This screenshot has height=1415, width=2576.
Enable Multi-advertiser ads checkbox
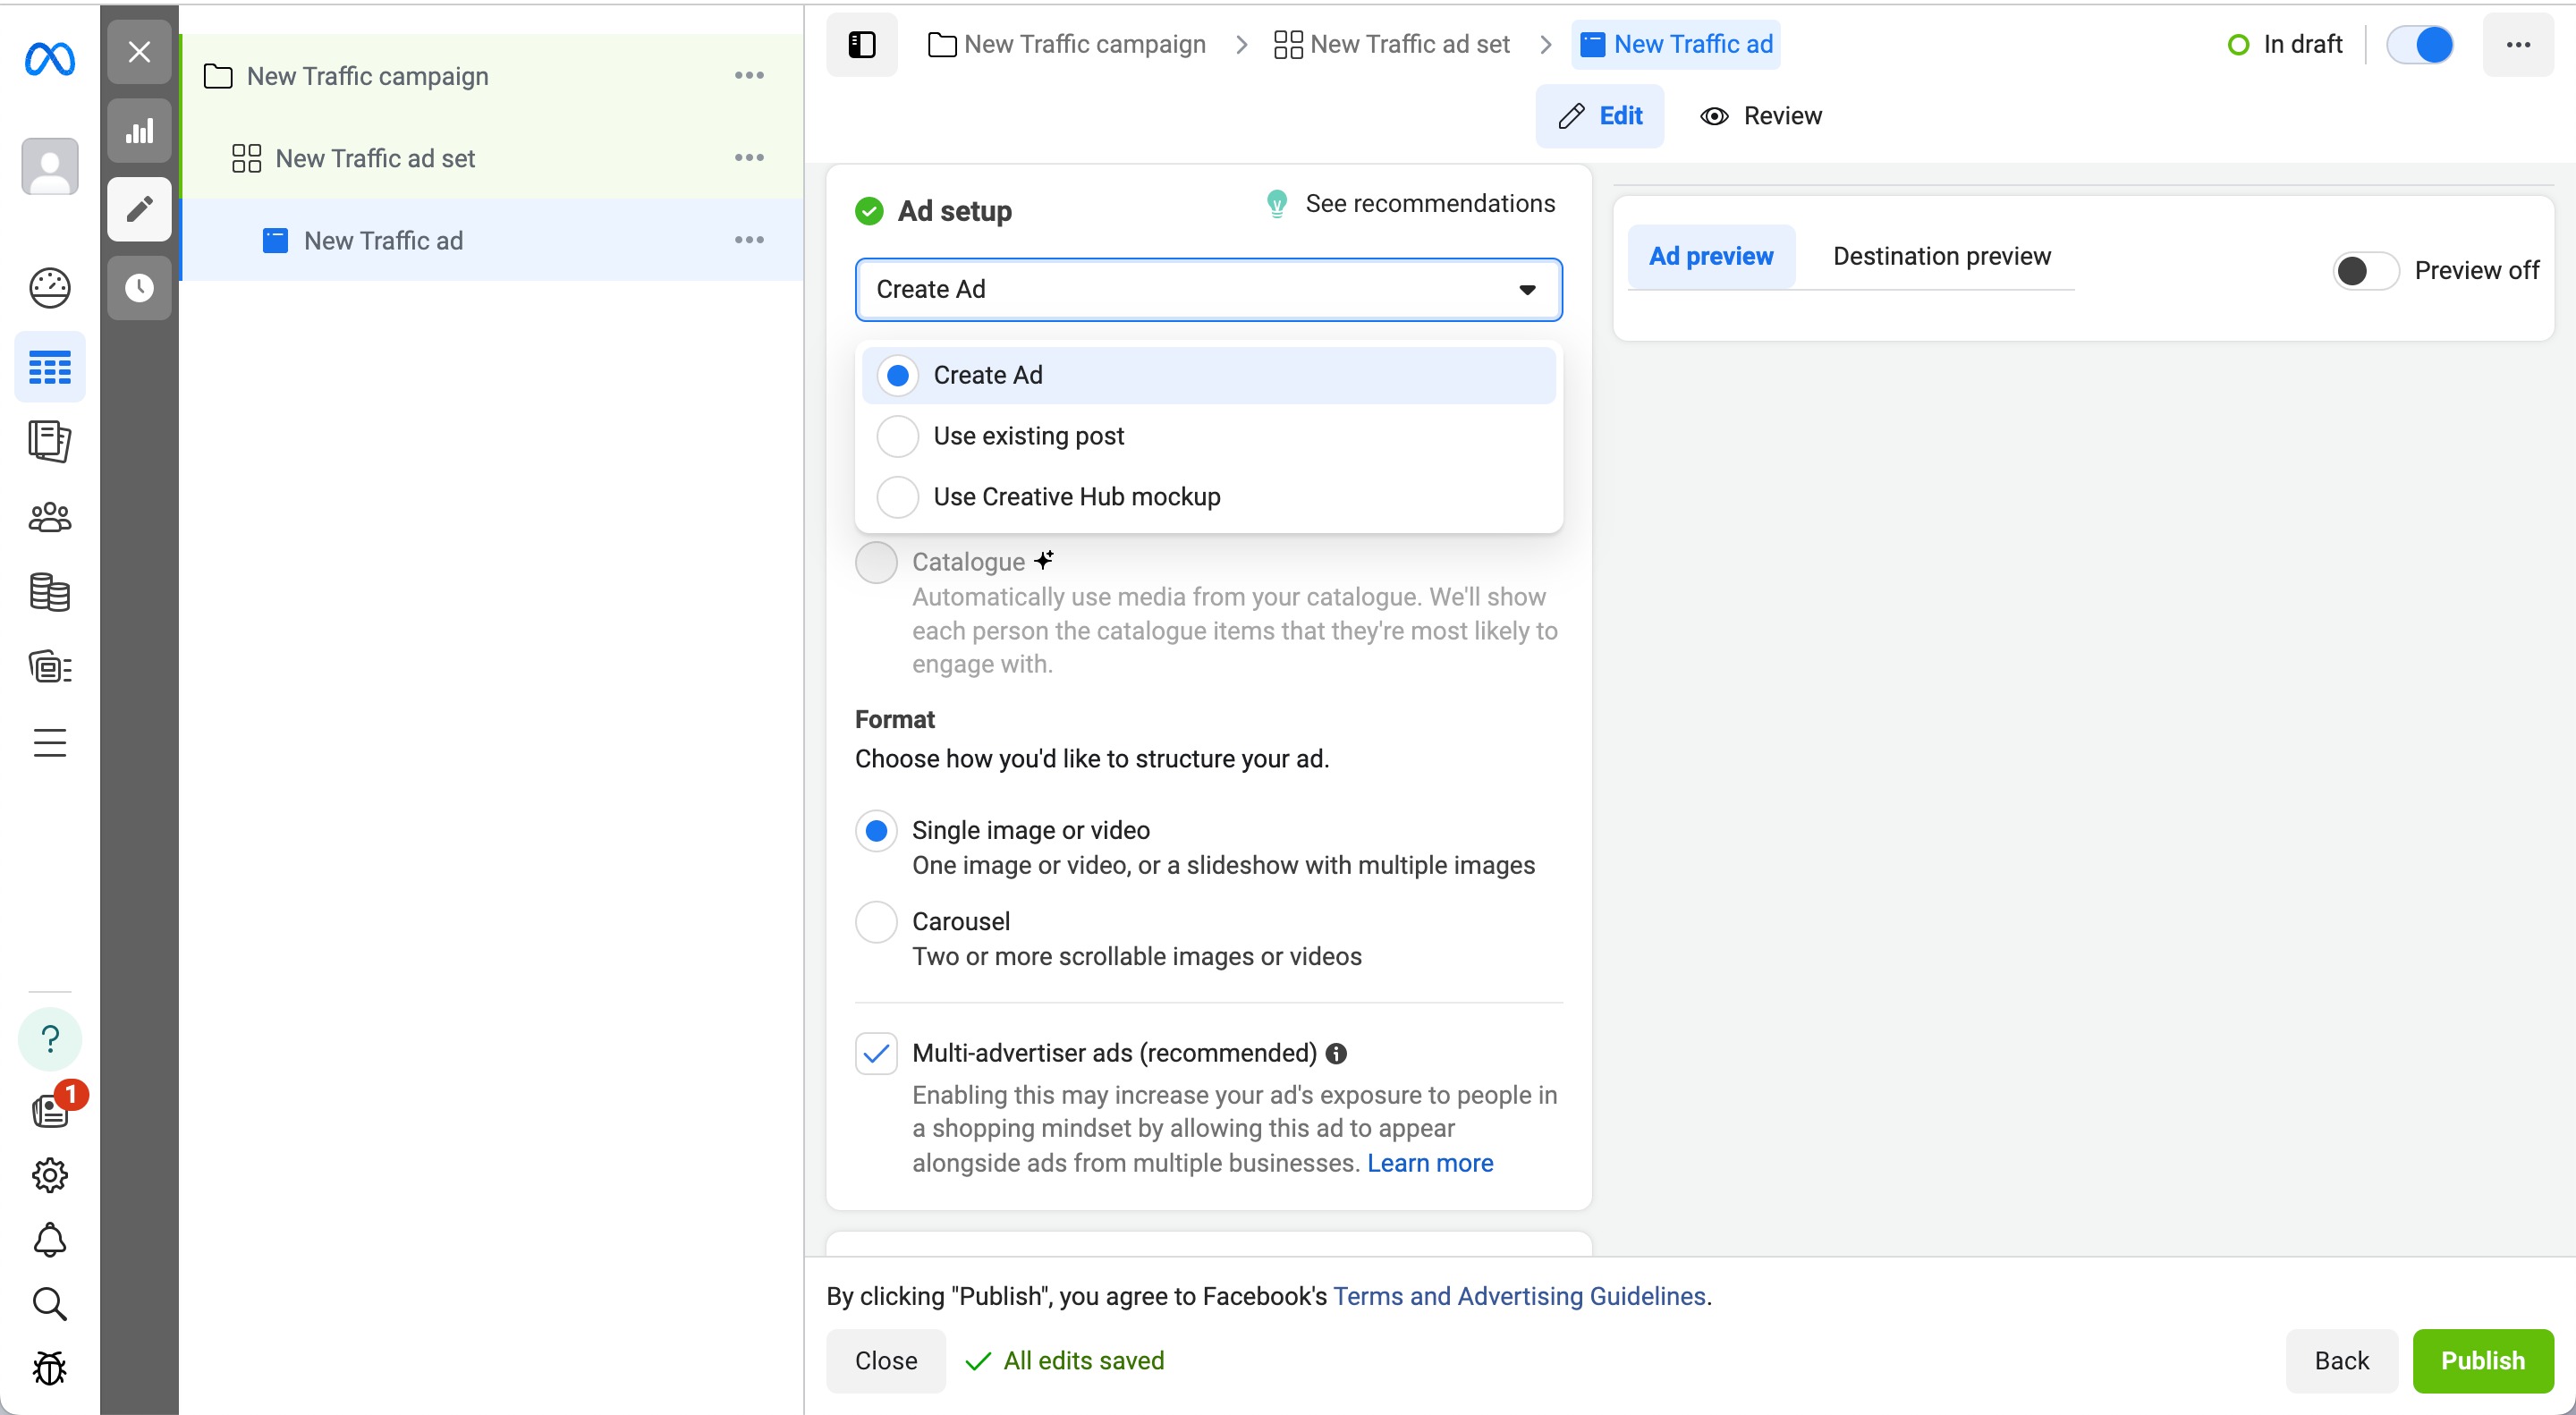(x=876, y=1053)
